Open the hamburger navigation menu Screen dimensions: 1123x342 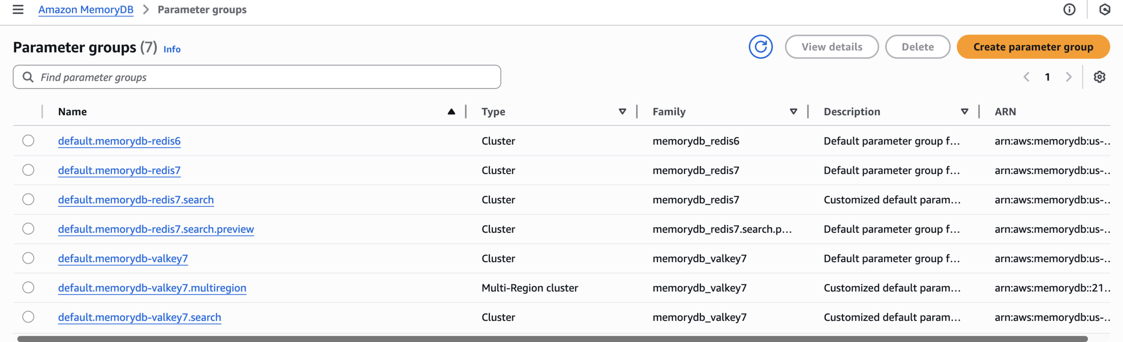coord(18,9)
